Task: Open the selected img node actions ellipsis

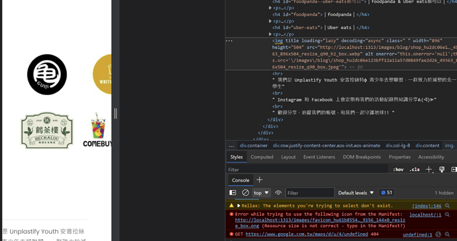Action: pos(229,41)
